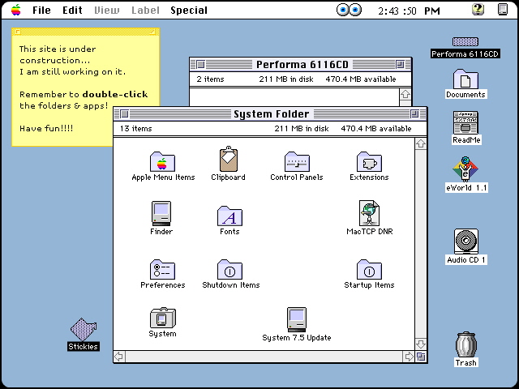
Task: Select the System 7.5 Update icon
Action: (297, 319)
